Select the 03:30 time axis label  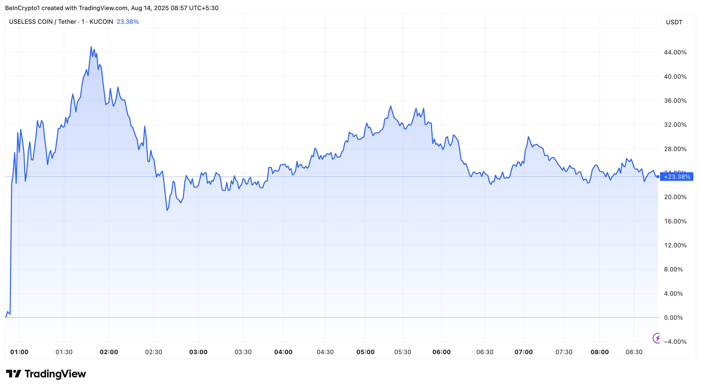243,352
